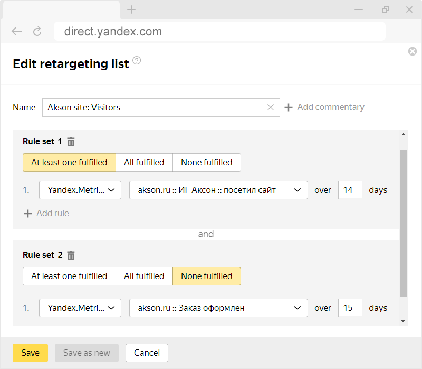Click 'Add rule' in Rule set 1
The width and height of the screenshot is (422, 369).
[46, 214]
